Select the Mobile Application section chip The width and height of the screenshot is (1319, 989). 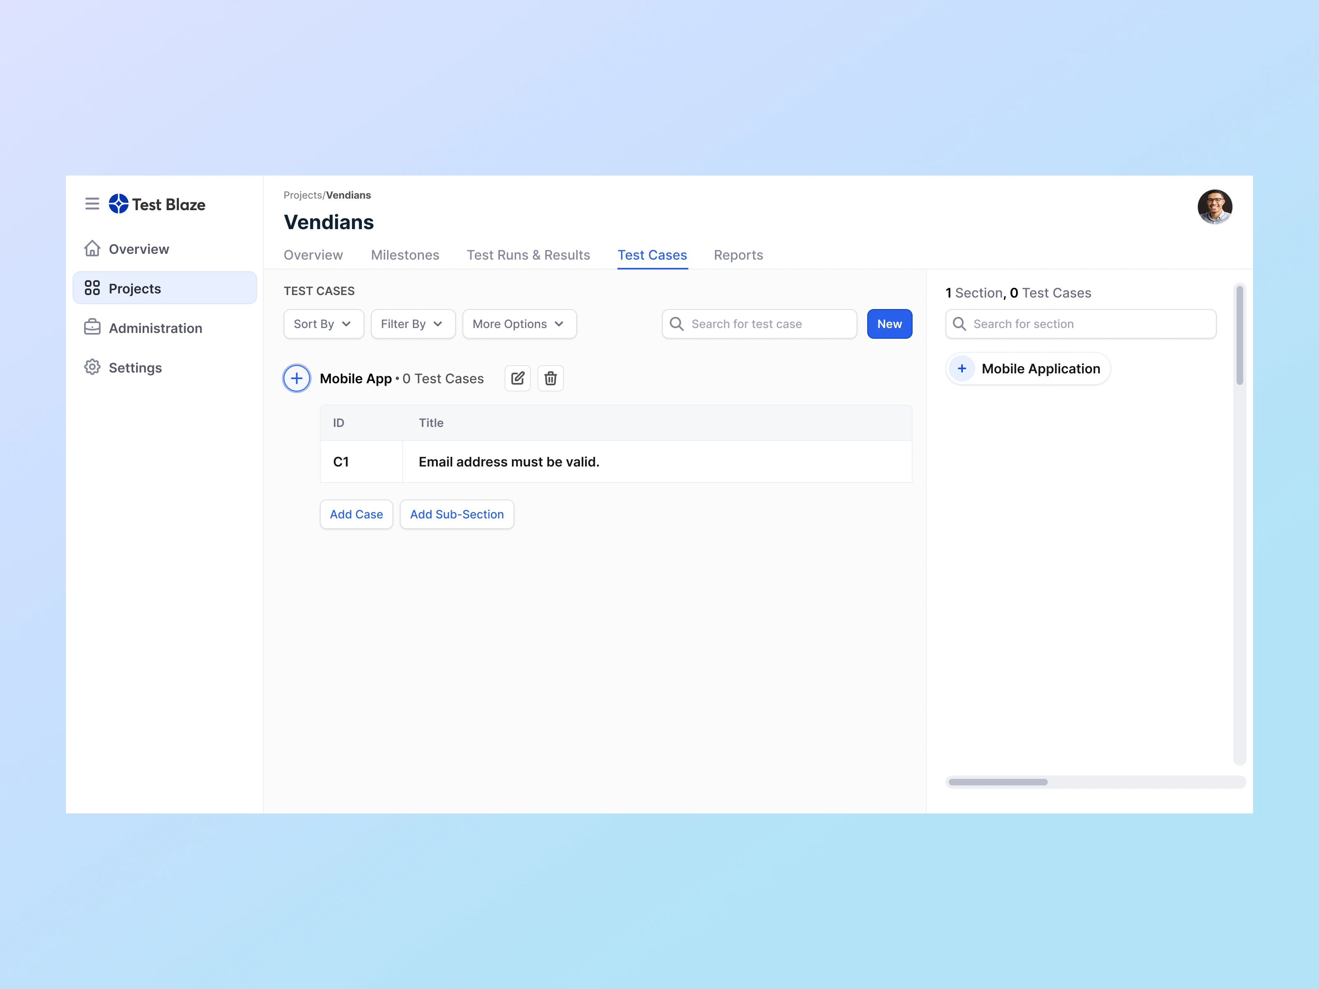coord(1028,368)
